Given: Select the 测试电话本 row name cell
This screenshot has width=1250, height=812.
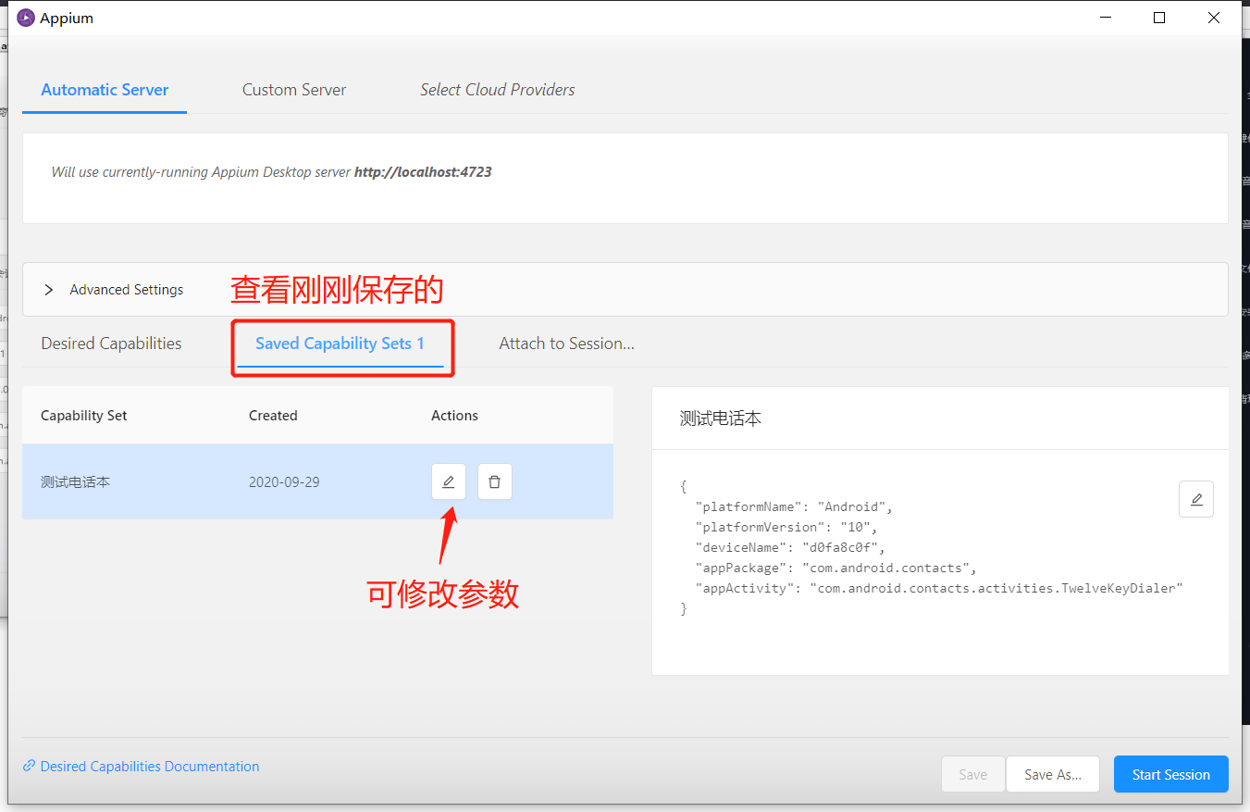Looking at the screenshot, I should pos(76,482).
